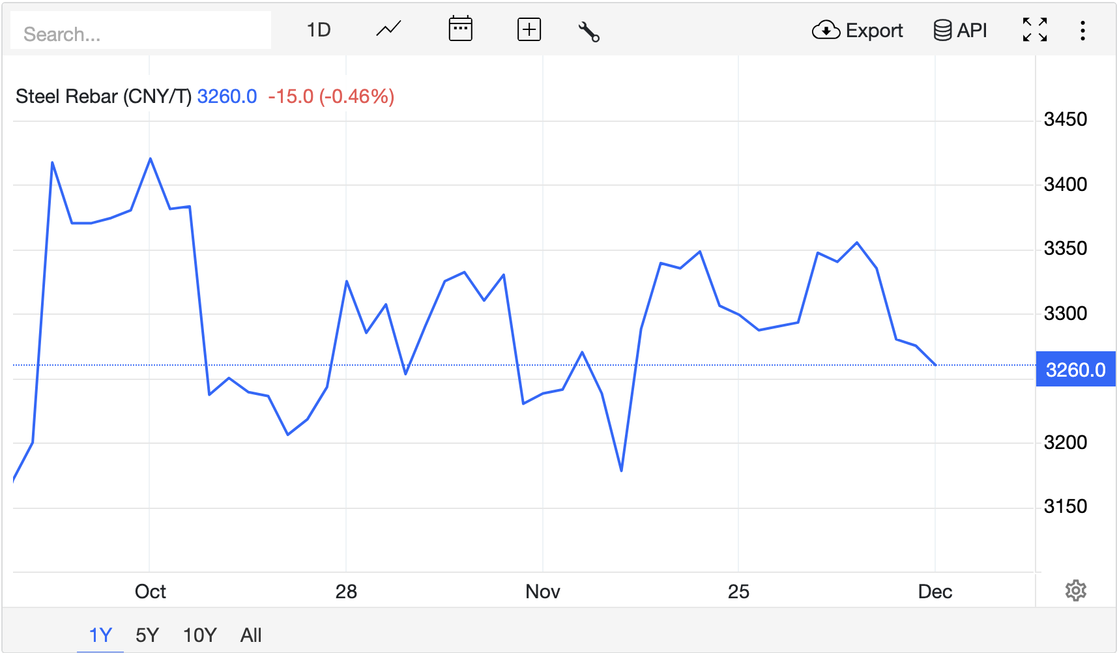Click the Oct label on date axis

pyautogui.click(x=150, y=592)
